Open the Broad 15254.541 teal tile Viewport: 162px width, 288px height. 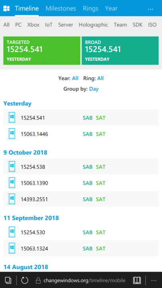[120, 50]
